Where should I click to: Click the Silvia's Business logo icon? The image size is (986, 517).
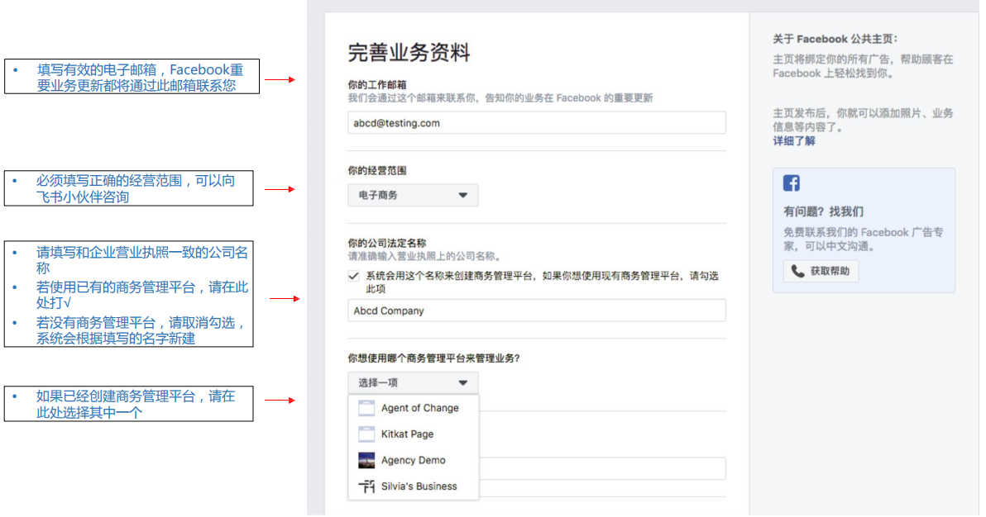[x=366, y=486]
